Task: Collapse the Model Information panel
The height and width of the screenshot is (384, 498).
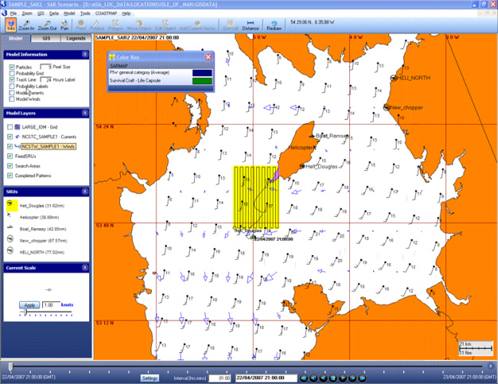Action: pyautogui.click(x=84, y=55)
